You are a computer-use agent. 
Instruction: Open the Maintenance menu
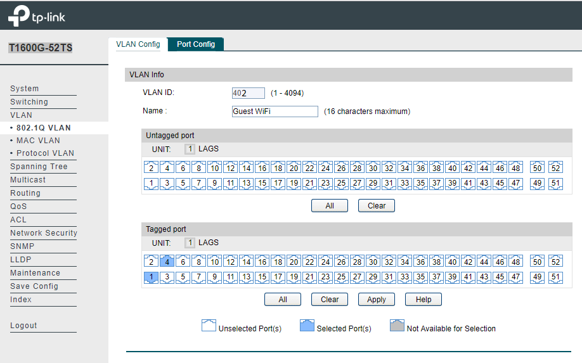tap(35, 273)
